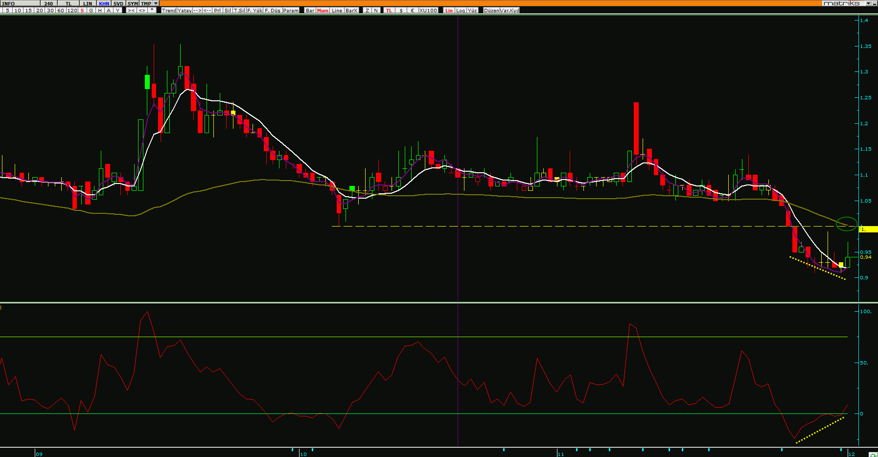
Task: Click the right arrow '-->' drawing tool
Action: 197,10
